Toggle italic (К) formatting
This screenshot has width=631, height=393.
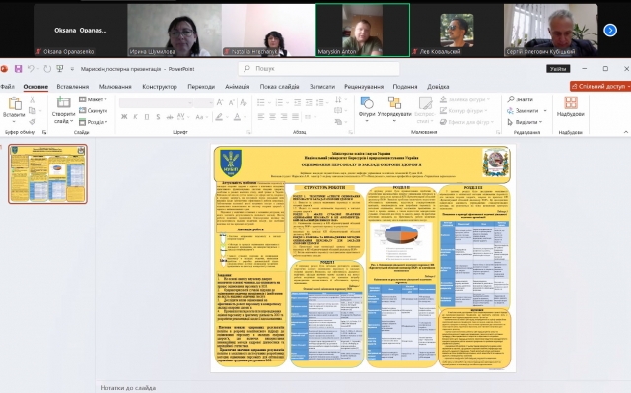coord(136,117)
